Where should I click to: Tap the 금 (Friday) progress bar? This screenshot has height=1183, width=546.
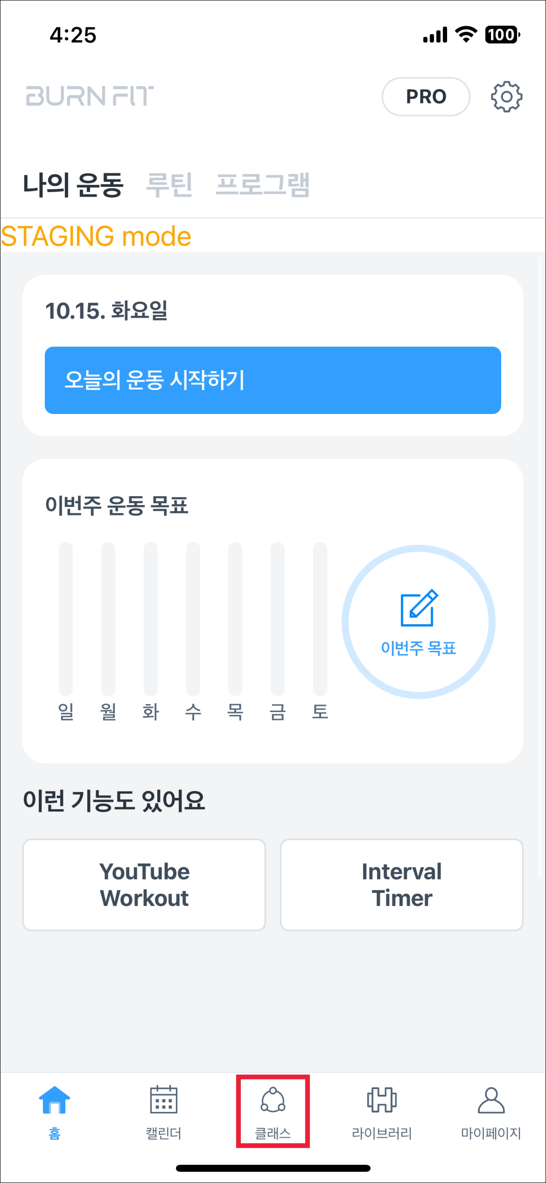tap(278, 618)
